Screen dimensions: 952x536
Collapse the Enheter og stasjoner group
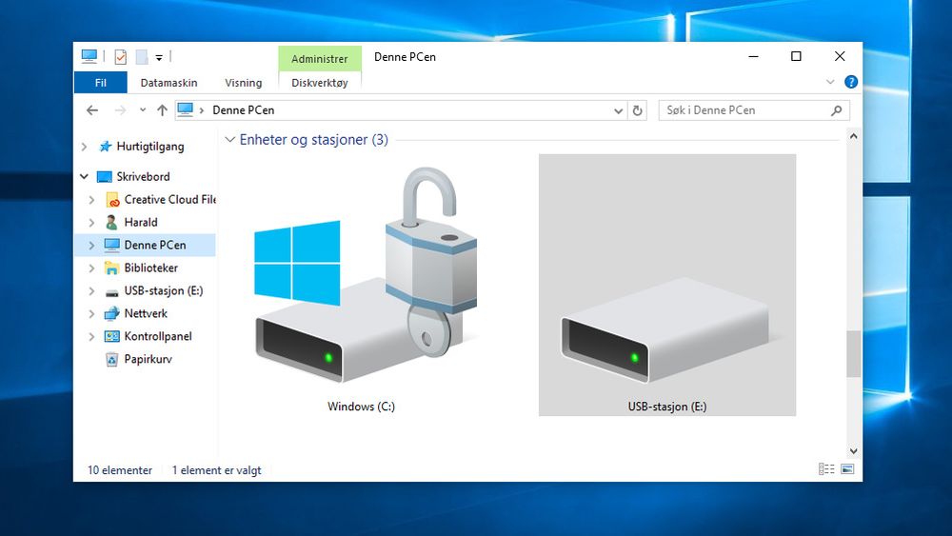[230, 140]
